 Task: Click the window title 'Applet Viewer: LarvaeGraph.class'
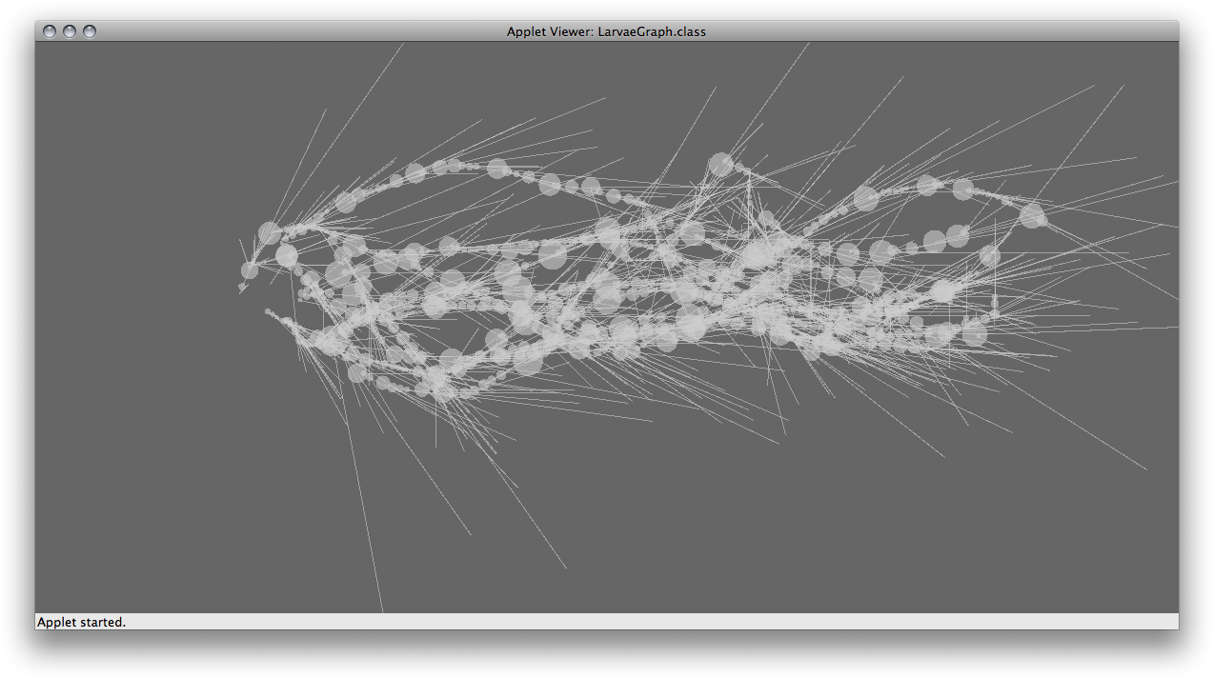click(606, 31)
